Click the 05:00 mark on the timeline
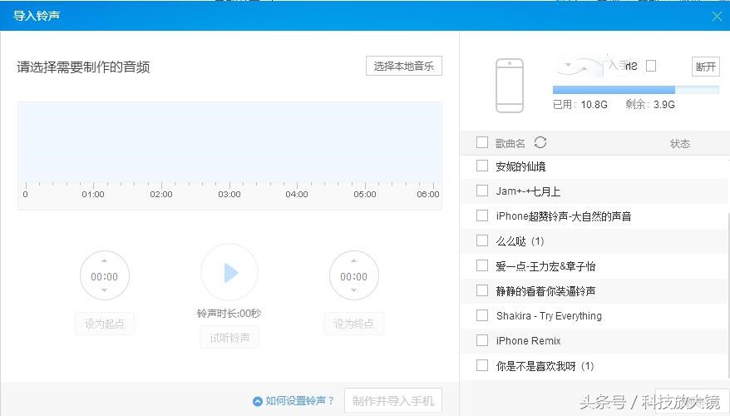This screenshot has width=730, height=416. pyautogui.click(x=365, y=194)
